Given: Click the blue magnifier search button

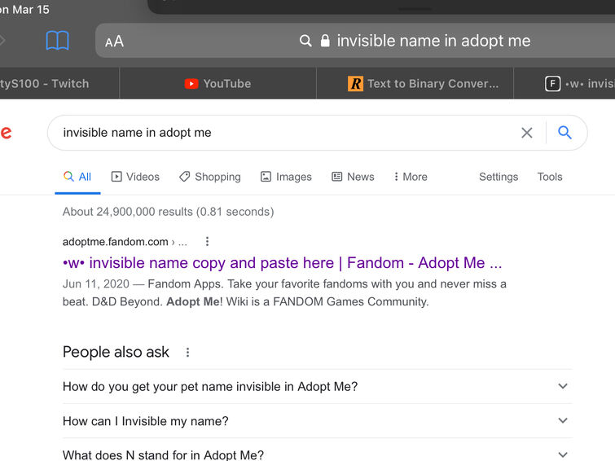Looking at the screenshot, I should pyautogui.click(x=564, y=133).
